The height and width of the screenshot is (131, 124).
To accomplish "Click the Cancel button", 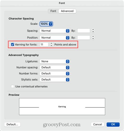I will [x=98, y=124].
